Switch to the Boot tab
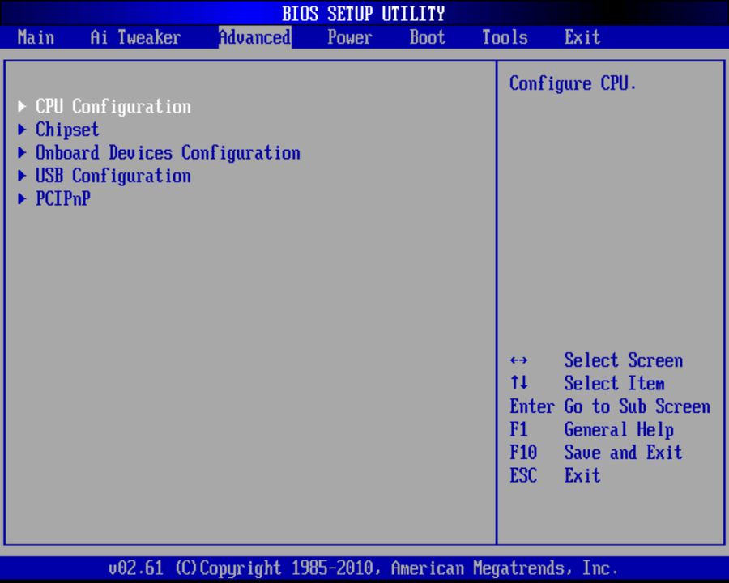 (x=427, y=37)
